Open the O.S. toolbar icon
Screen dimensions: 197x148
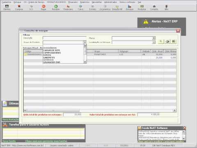coord(31,7)
